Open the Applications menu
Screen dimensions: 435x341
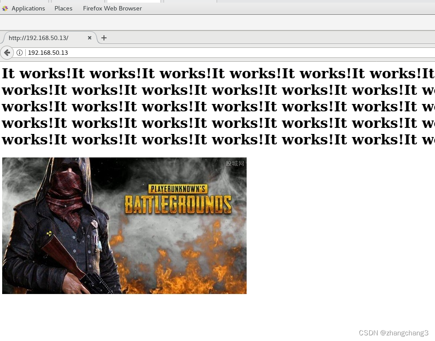click(28, 8)
